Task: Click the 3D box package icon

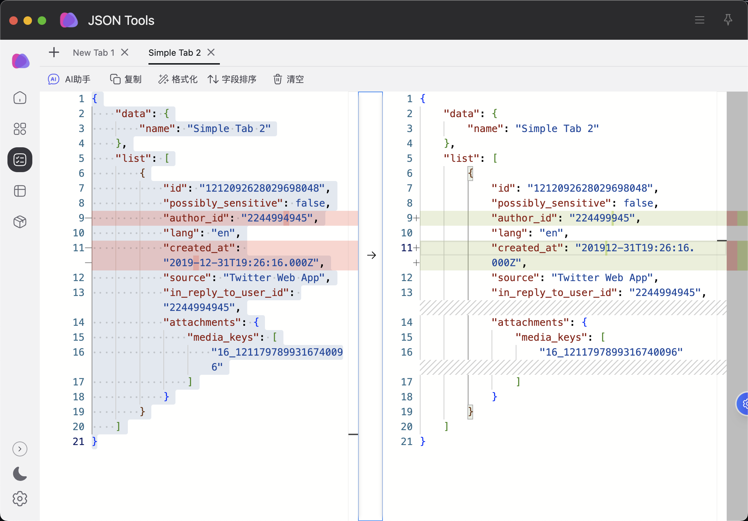Action: click(x=20, y=222)
